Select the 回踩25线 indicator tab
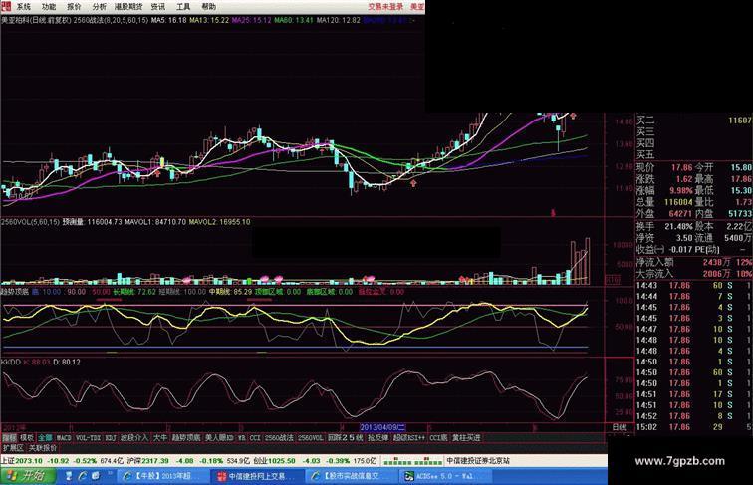 pyautogui.click(x=346, y=438)
